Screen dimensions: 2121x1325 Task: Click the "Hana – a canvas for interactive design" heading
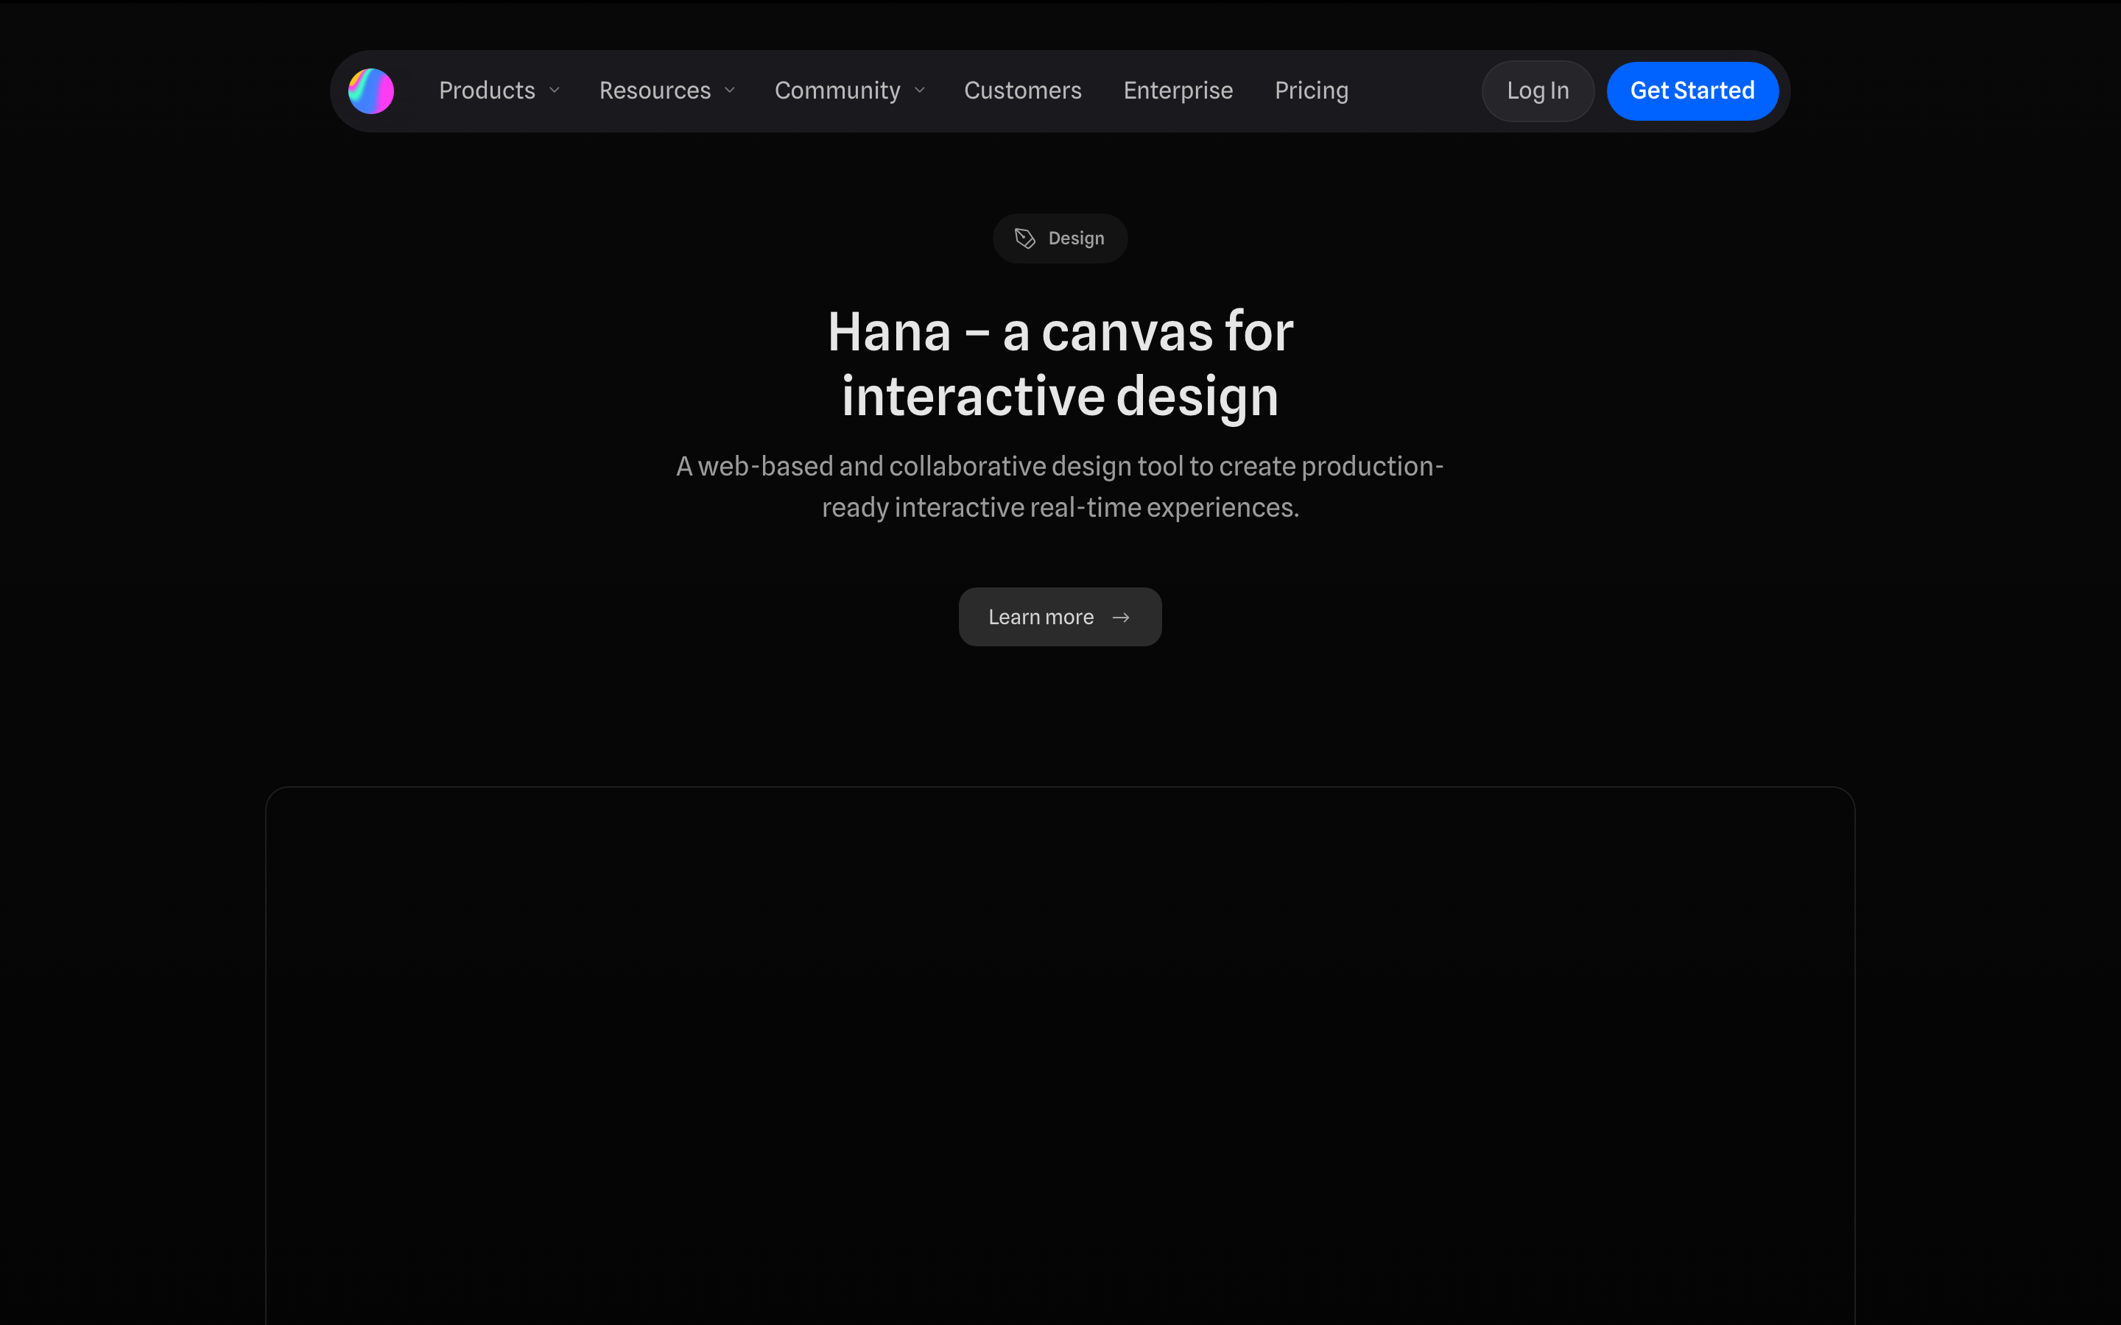[x=1060, y=364]
